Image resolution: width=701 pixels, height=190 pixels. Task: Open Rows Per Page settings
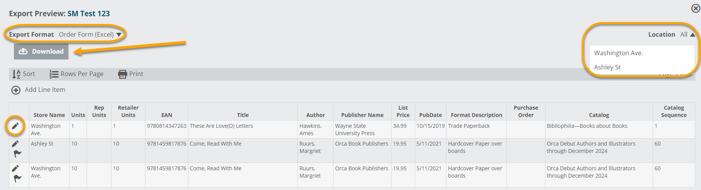pyautogui.click(x=77, y=74)
